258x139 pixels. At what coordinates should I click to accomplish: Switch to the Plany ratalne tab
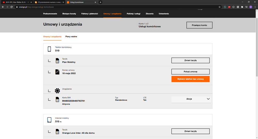coord(71,36)
